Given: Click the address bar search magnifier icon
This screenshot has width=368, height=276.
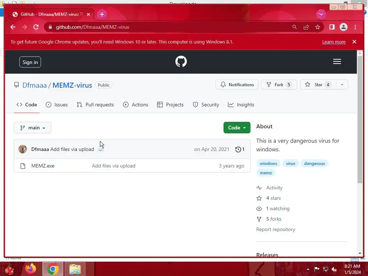Looking at the screenshot, I should 295,27.
